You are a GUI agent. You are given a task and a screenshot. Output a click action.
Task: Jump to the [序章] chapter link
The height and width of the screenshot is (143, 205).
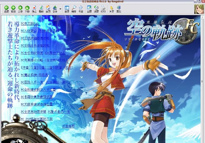(x=26, y=68)
